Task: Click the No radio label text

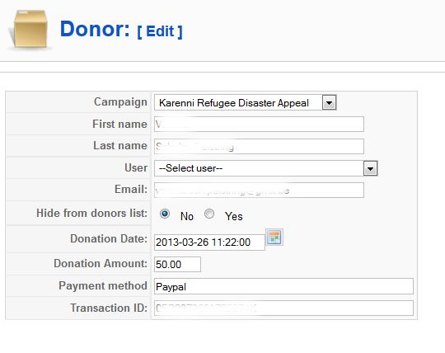Action: [187, 216]
